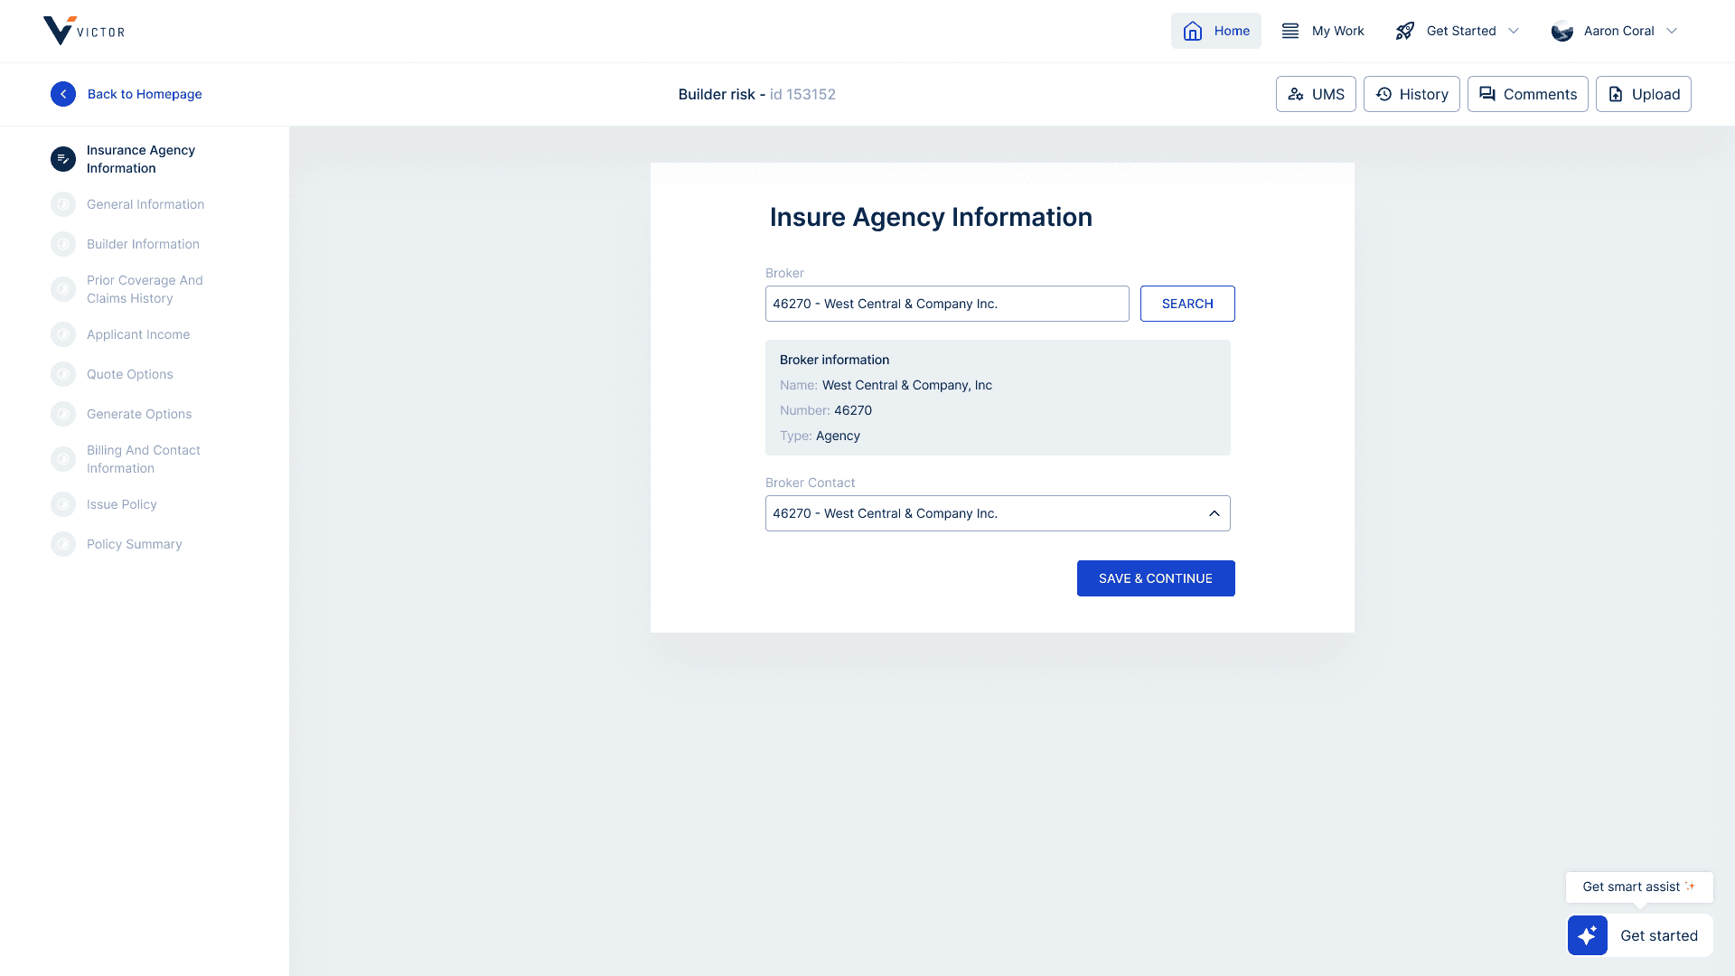This screenshot has height=976, width=1735.
Task: Click the smart assist sparkle icon
Action: click(x=1588, y=935)
